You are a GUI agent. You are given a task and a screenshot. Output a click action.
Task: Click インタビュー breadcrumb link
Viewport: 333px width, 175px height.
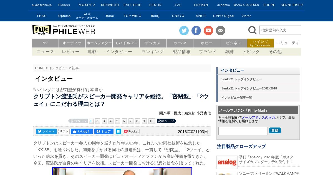point(59,68)
